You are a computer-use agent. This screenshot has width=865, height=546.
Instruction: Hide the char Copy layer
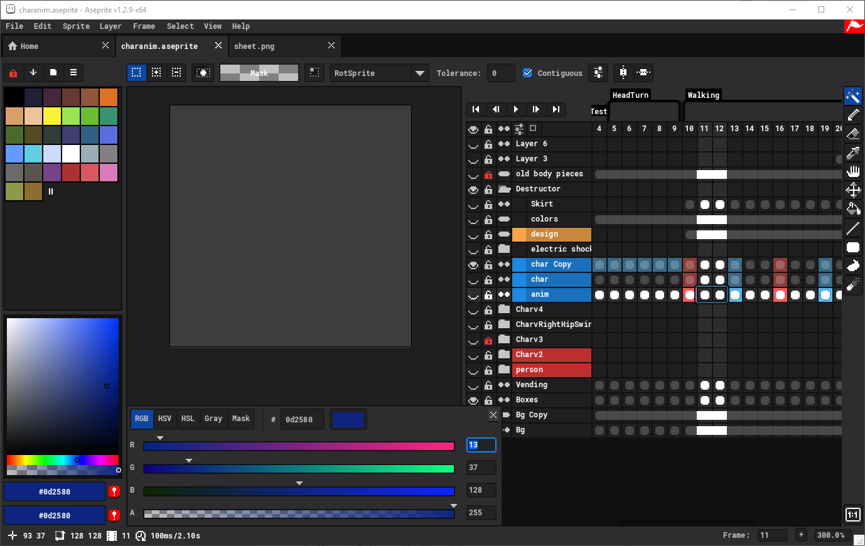[x=473, y=264]
